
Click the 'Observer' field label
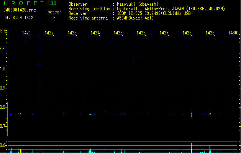(x=78, y=4)
